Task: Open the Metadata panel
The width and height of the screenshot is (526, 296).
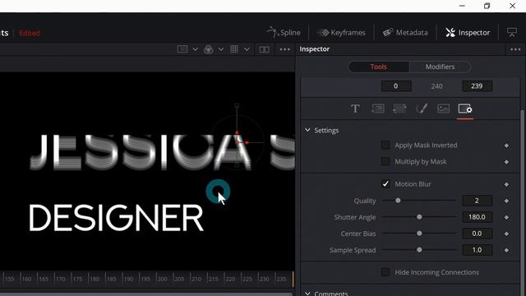Action: pyautogui.click(x=405, y=33)
